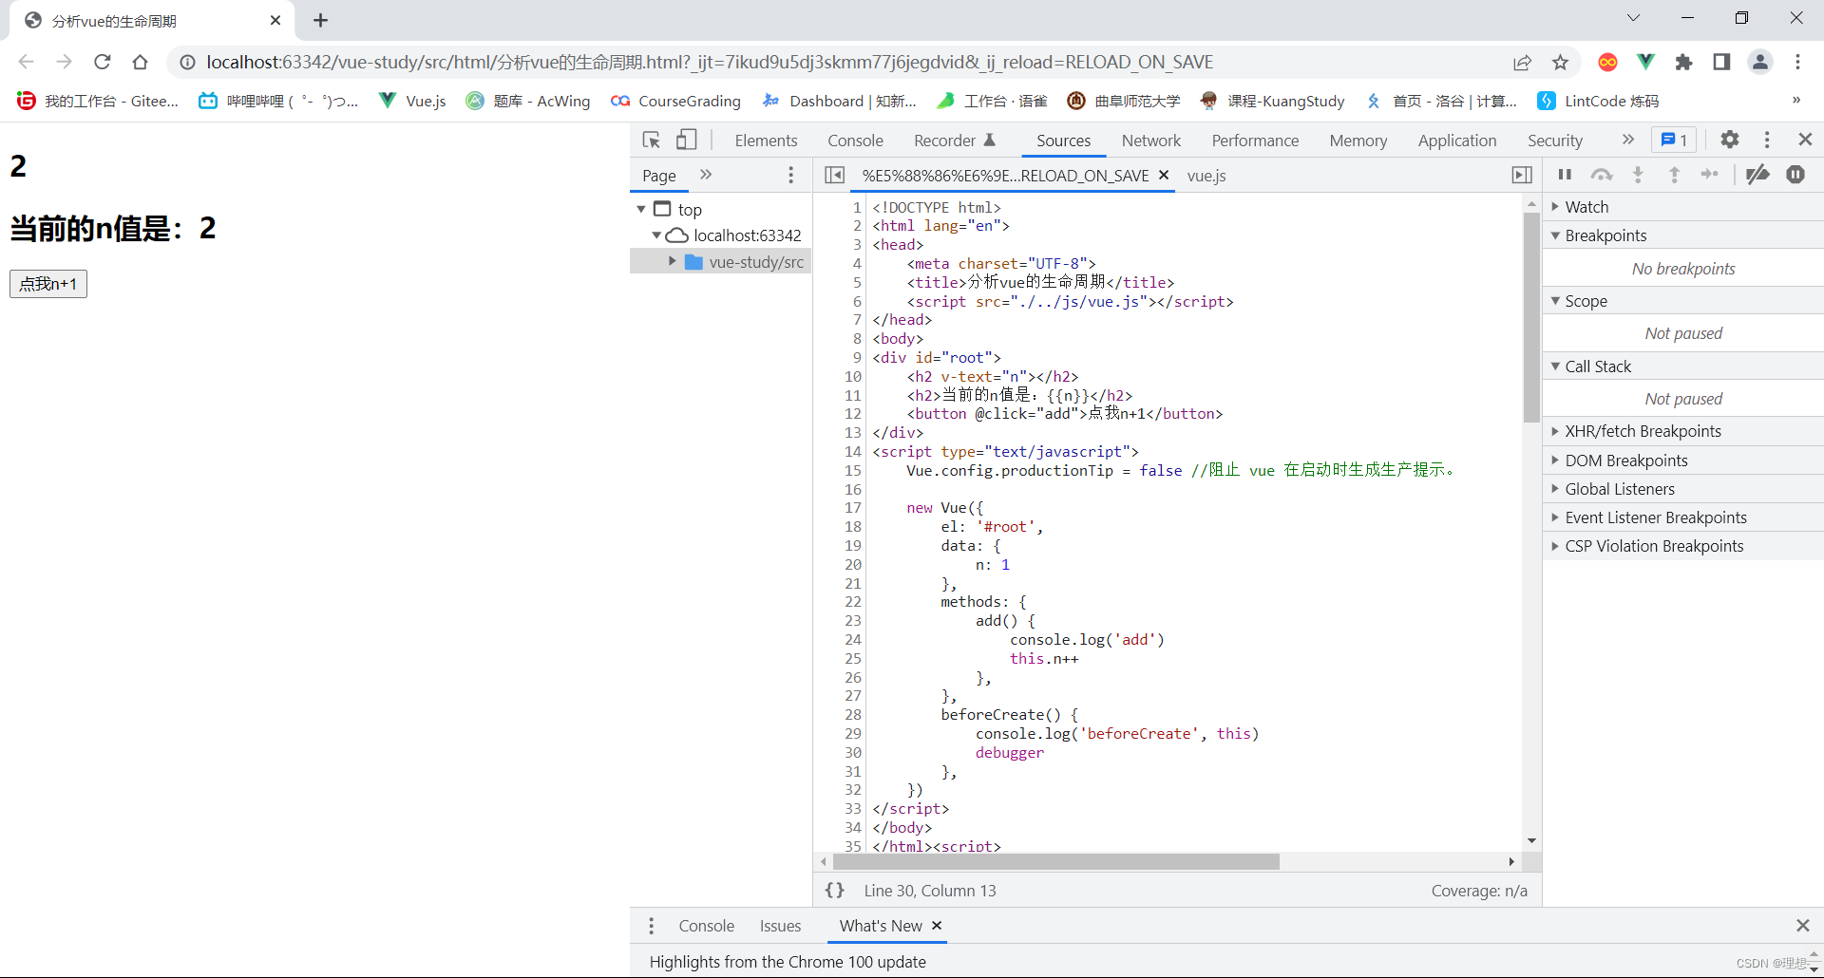The height and width of the screenshot is (978, 1824).
Task: Open Sources navigator more options menu
Action: point(790,175)
